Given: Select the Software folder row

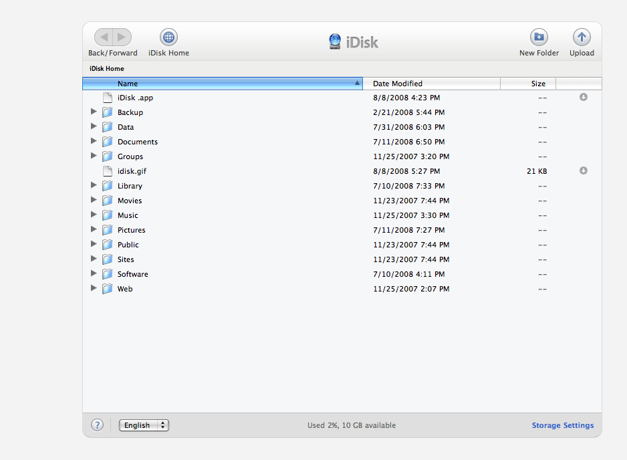Looking at the screenshot, I should point(132,273).
